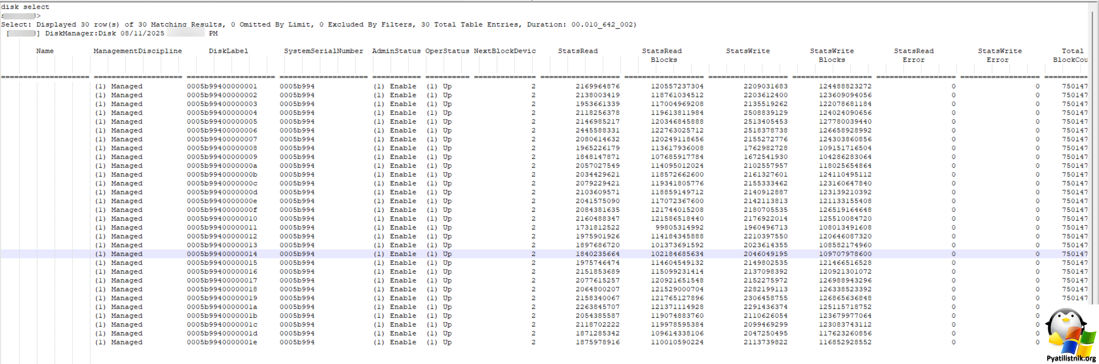The height and width of the screenshot is (364, 1099).
Task: Click StatsRead Blocks value 99805314992
Action: point(679,228)
